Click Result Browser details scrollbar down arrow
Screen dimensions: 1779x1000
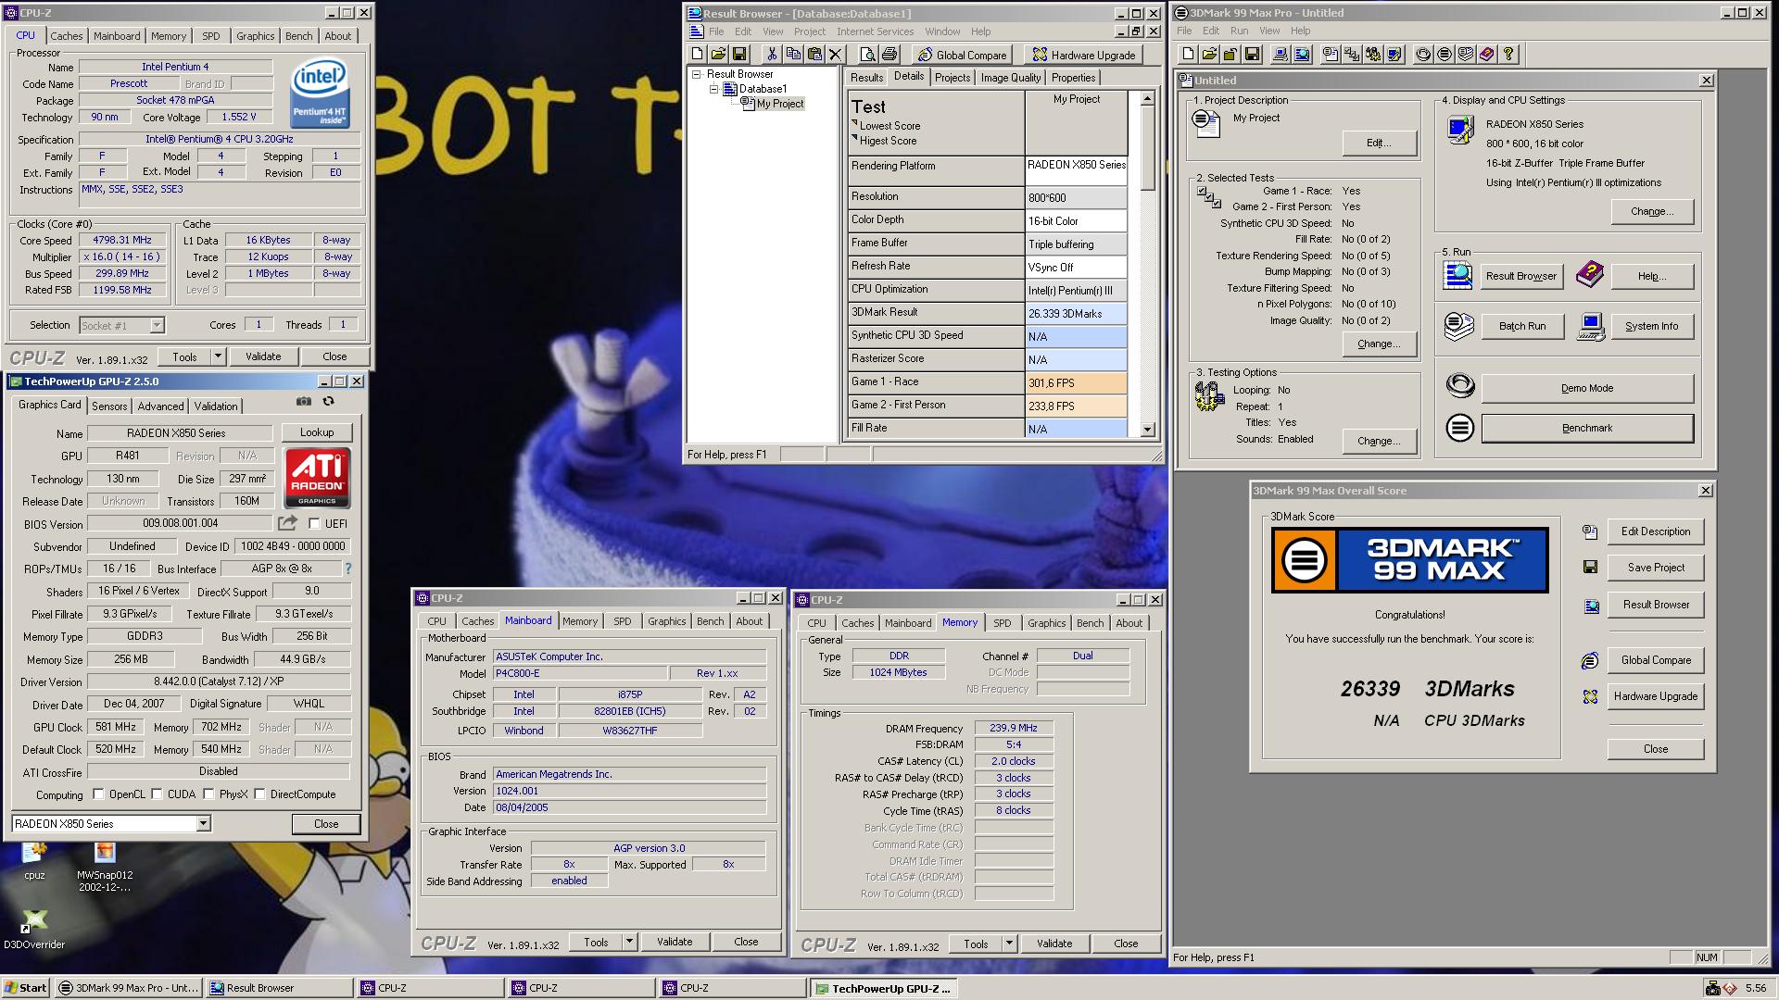coord(1148,430)
